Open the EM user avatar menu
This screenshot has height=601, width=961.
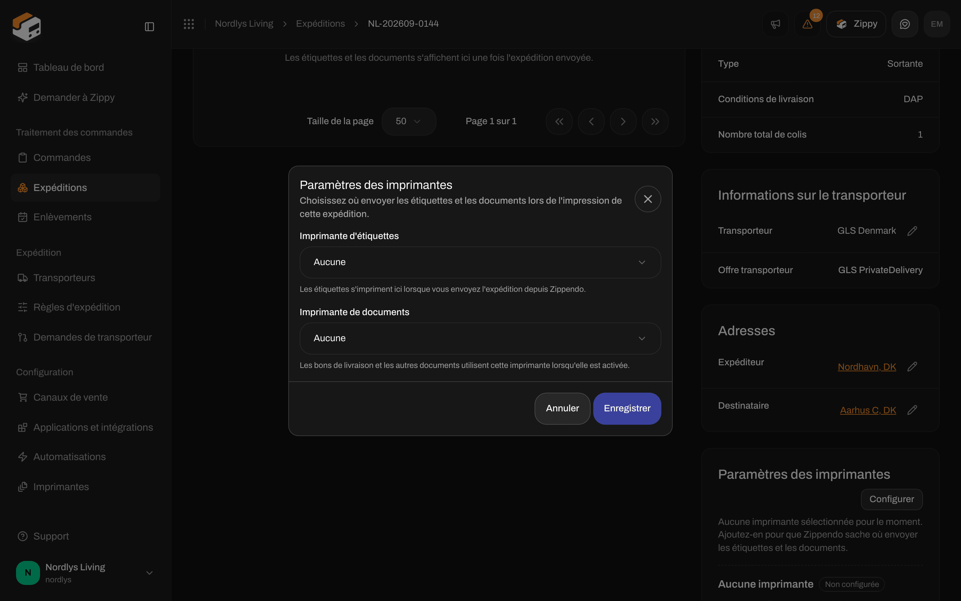[x=937, y=24]
